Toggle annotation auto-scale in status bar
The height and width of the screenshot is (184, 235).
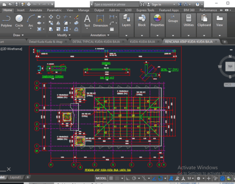[x=177, y=178]
